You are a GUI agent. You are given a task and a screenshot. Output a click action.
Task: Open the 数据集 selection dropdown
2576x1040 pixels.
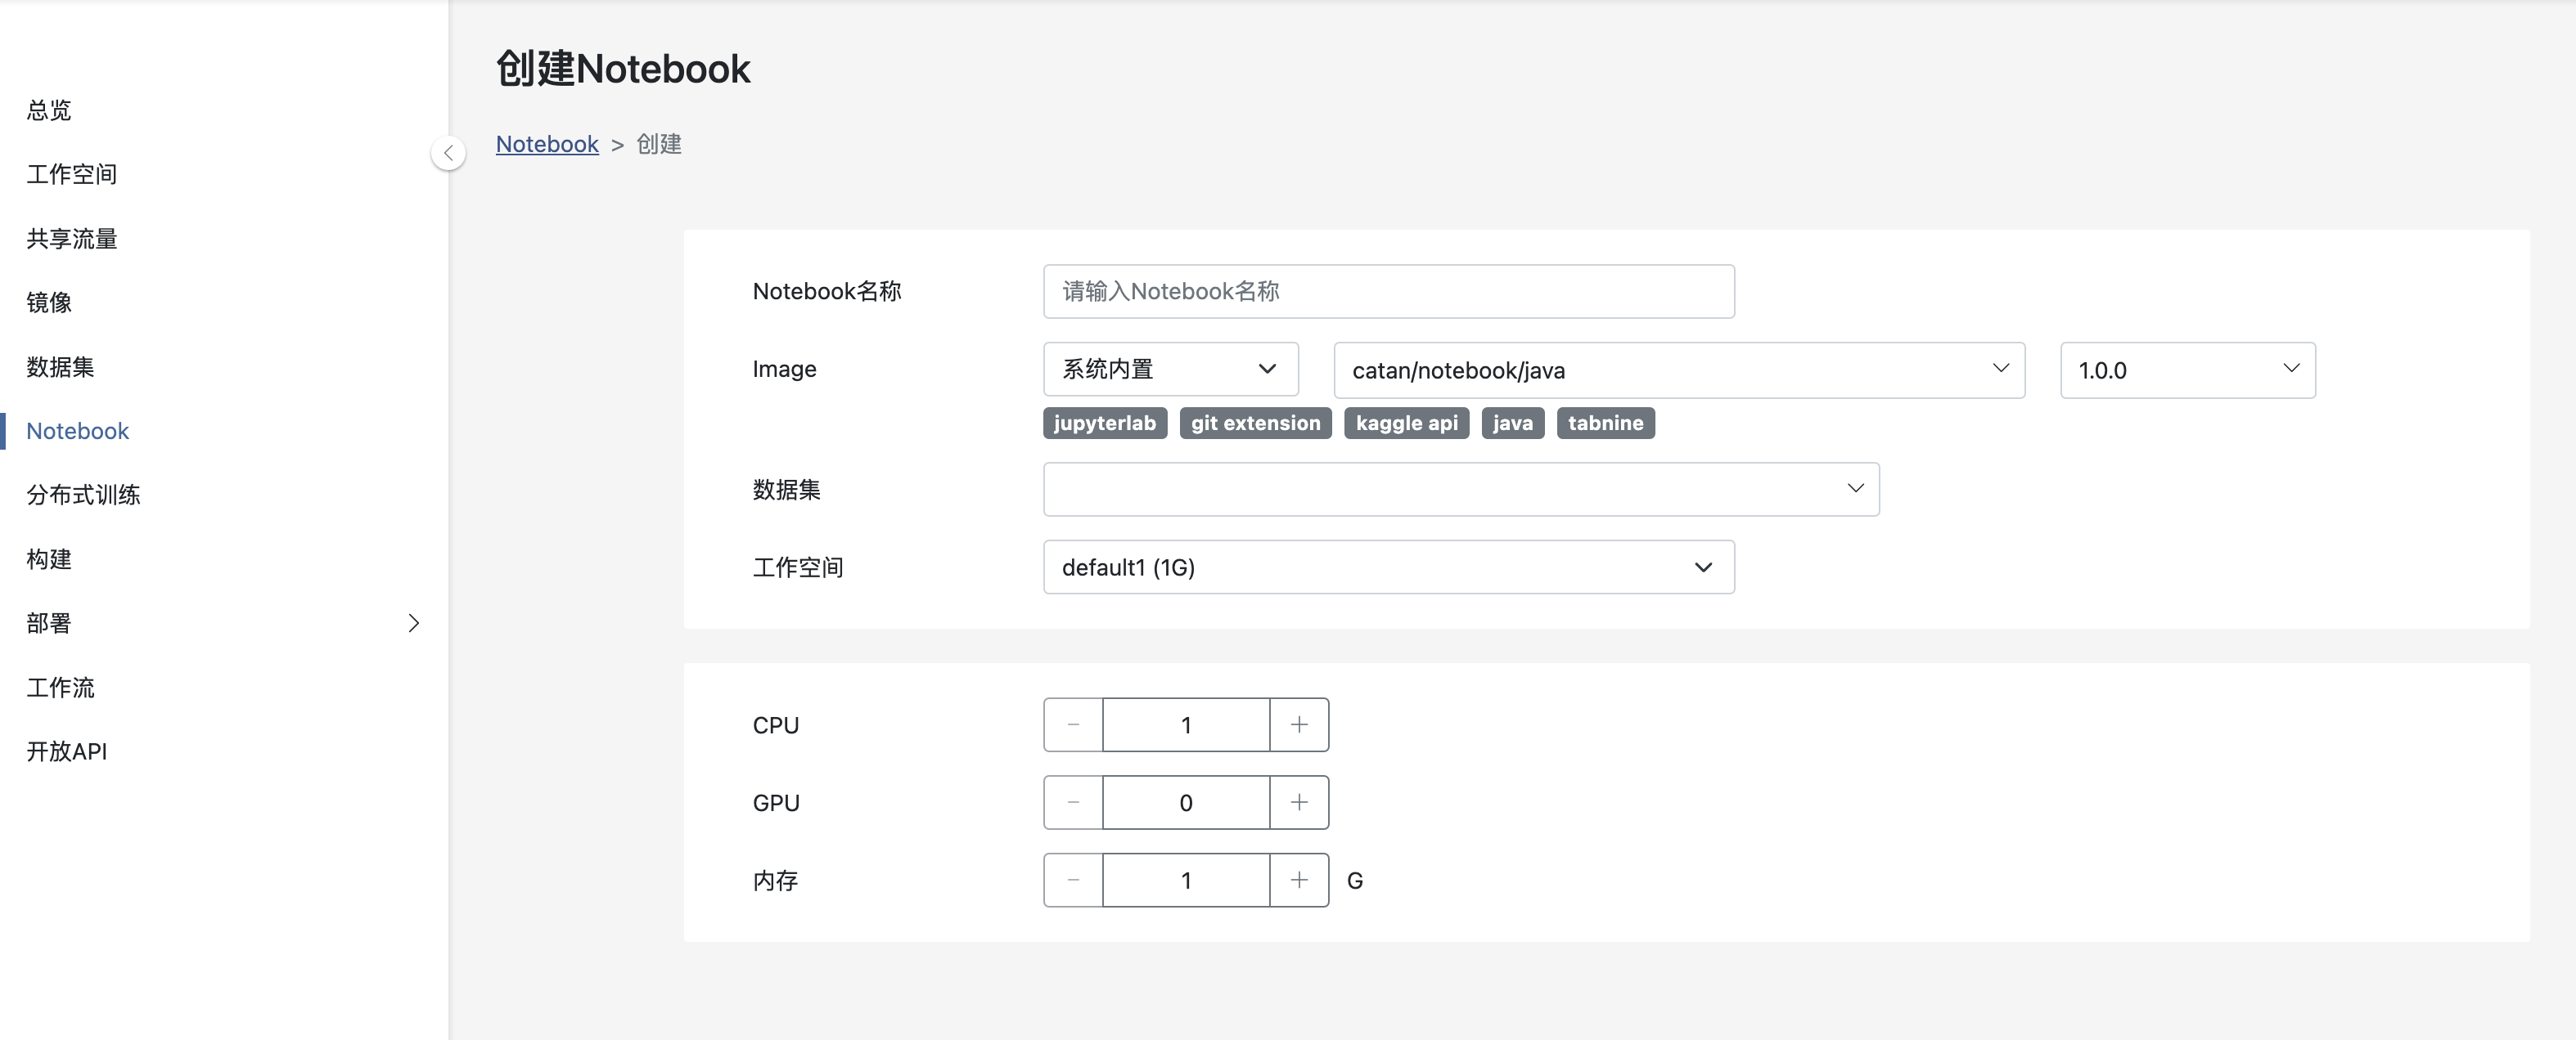tap(1460, 489)
